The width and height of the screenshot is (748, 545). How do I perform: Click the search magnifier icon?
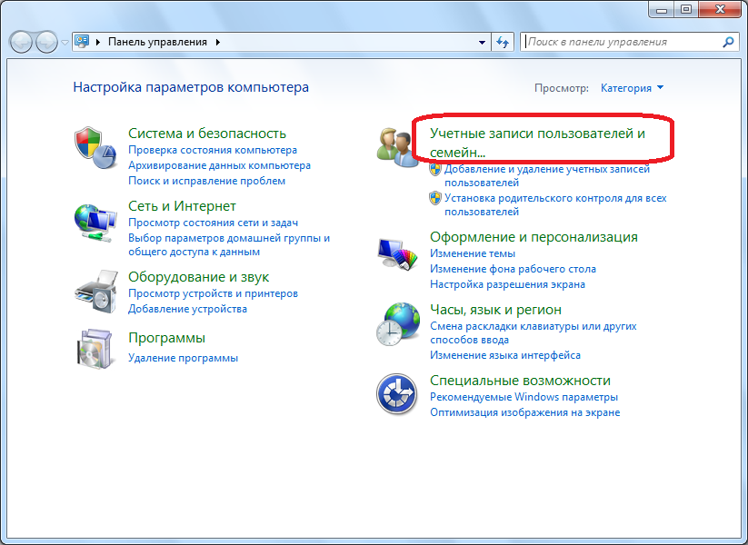pyautogui.click(x=728, y=42)
